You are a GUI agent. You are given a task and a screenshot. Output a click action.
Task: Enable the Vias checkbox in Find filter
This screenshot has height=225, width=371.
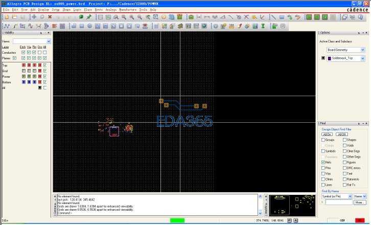[323, 173]
